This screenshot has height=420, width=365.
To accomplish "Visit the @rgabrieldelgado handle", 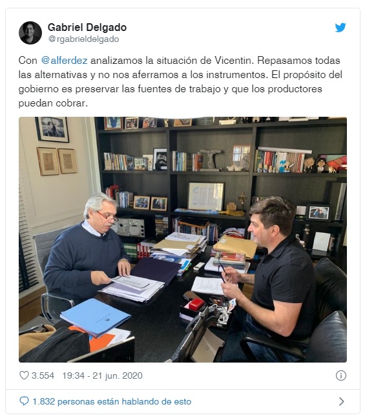I will tap(83, 39).
